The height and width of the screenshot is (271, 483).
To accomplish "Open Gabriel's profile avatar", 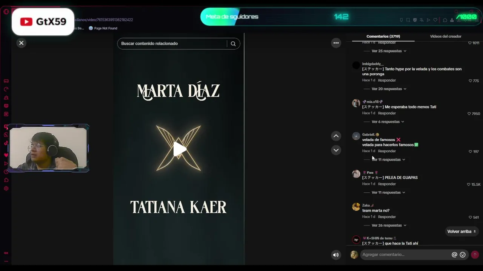I will 356,136.
